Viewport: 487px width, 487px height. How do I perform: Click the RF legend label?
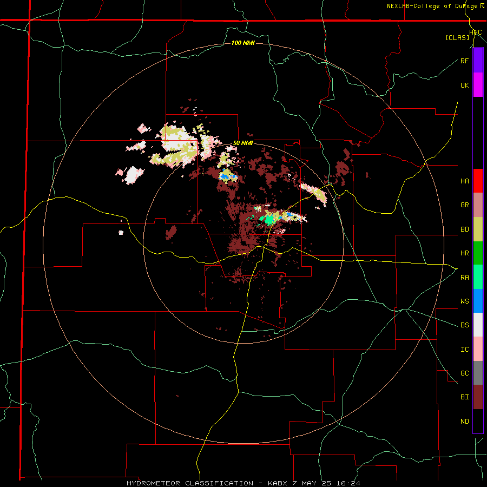(465, 61)
